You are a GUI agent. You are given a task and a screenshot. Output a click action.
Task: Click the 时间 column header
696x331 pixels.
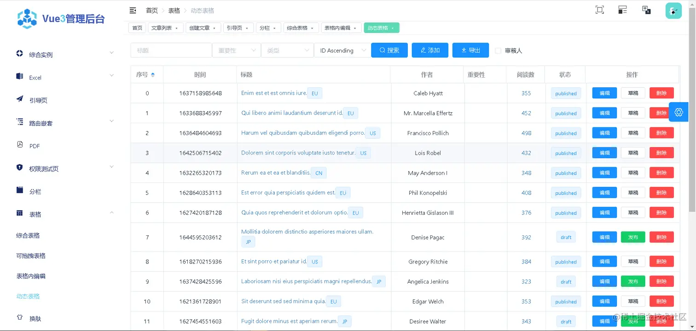pyautogui.click(x=200, y=74)
